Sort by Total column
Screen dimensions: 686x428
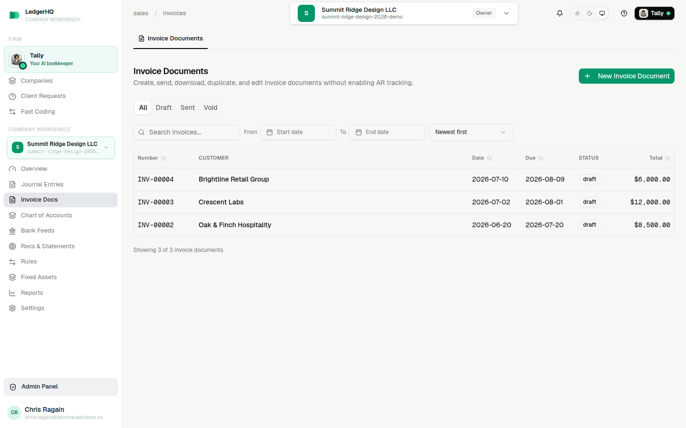(x=660, y=158)
